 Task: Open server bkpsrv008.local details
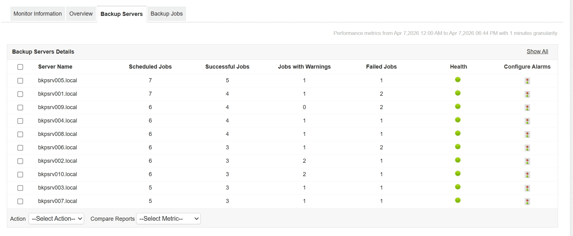[x=58, y=134]
